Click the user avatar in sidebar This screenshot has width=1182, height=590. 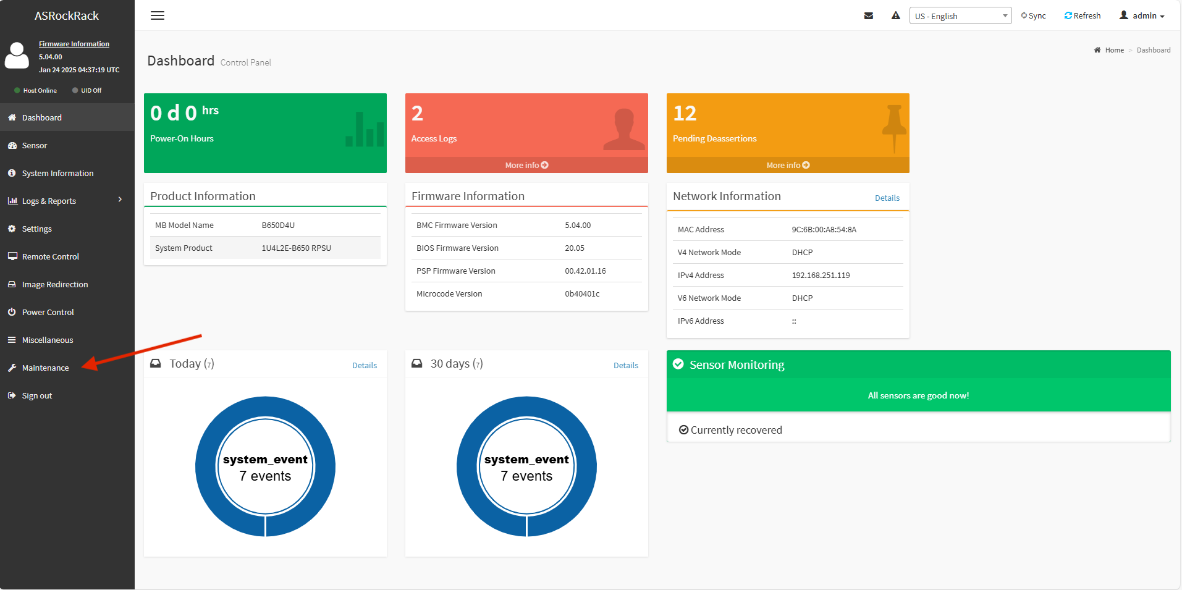(x=17, y=56)
